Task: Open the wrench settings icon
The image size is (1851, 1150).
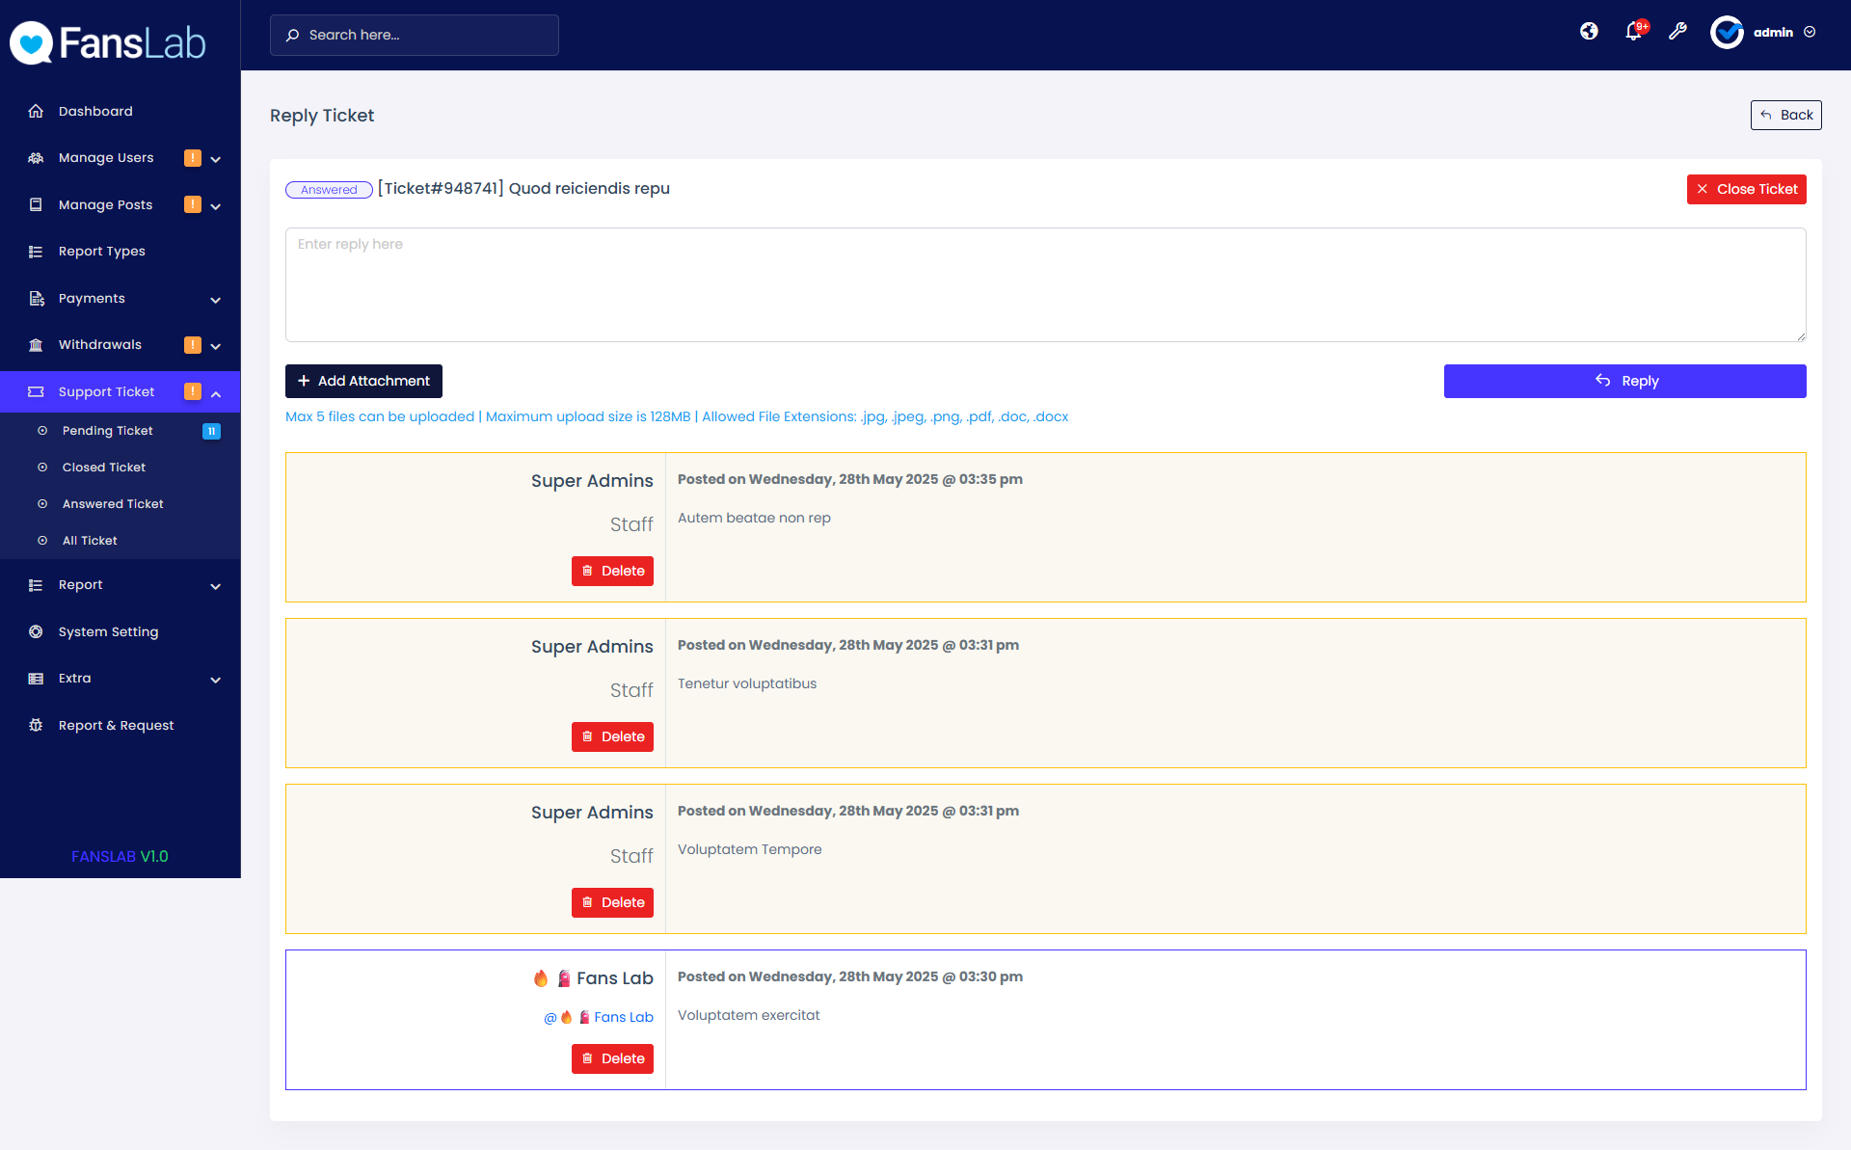Action: (x=1678, y=32)
